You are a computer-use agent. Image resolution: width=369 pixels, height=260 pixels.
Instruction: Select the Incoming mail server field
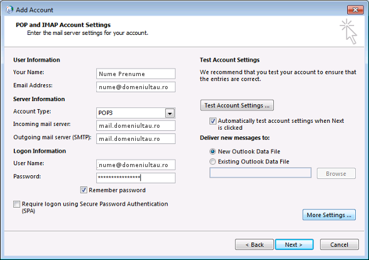point(136,126)
